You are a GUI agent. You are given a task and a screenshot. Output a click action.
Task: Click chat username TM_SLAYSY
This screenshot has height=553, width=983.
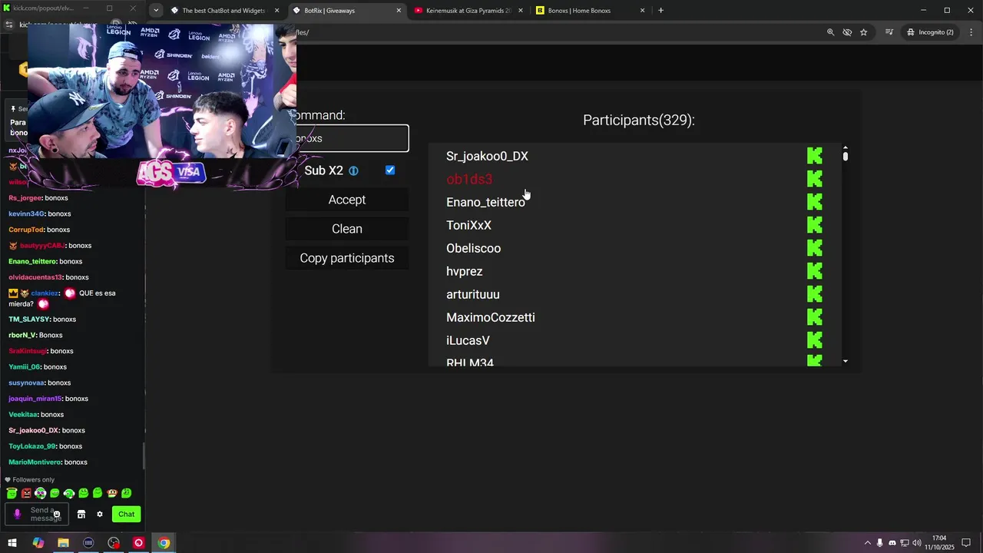coord(29,320)
